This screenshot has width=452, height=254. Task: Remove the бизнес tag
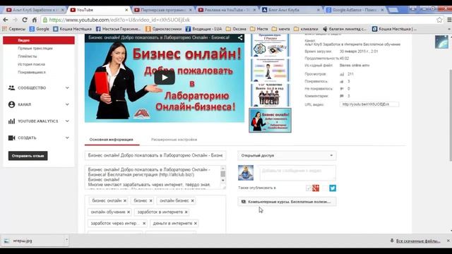[150, 200]
